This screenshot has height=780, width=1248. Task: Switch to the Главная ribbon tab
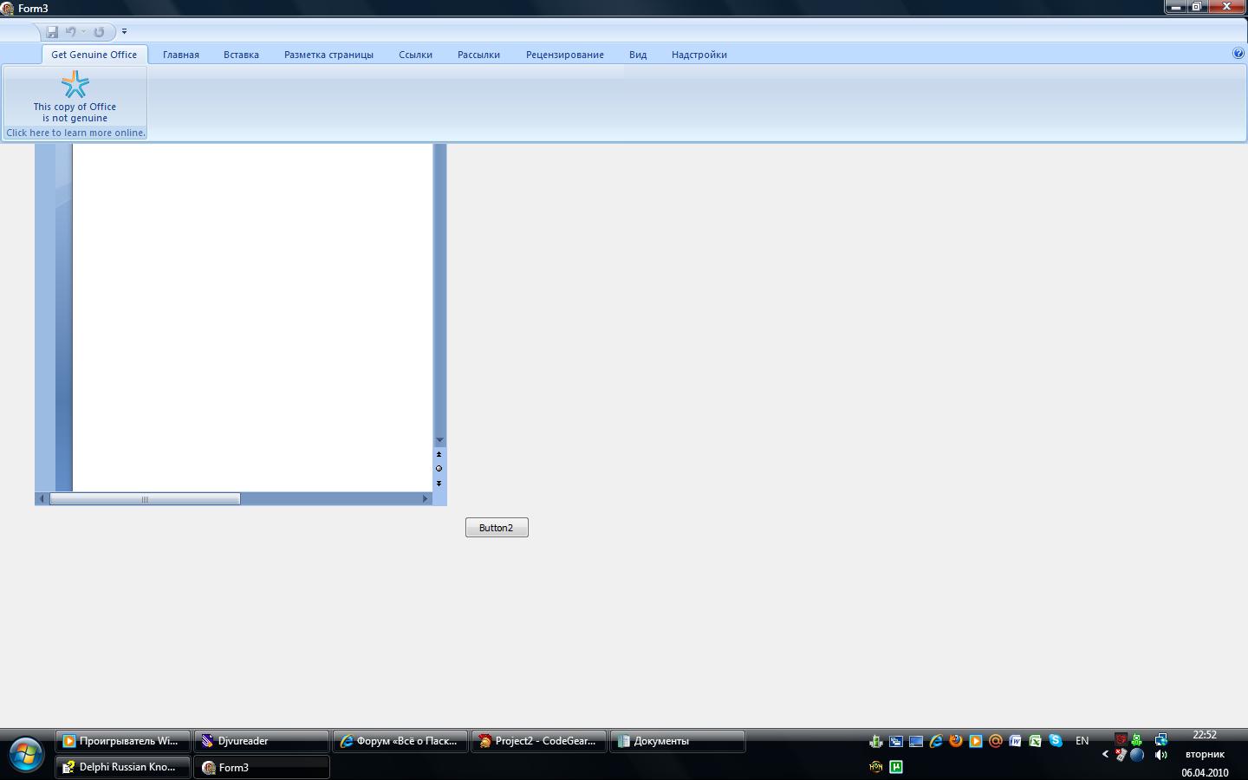click(181, 55)
